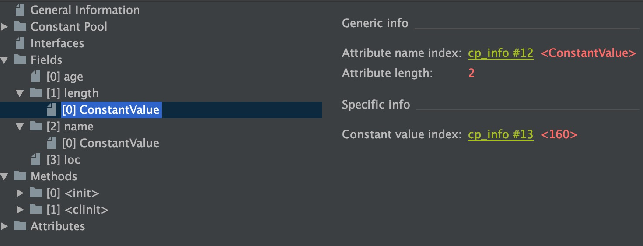Viewport: 643px width, 246px height.
Task: Expand the <init> method node
Action: point(20,193)
